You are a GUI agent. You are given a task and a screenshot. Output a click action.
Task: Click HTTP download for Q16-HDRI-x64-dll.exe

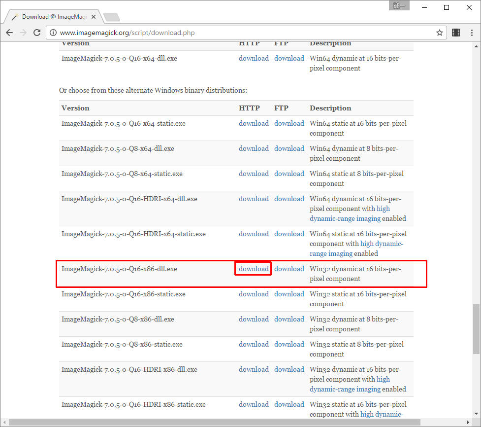pyautogui.click(x=254, y=199)
